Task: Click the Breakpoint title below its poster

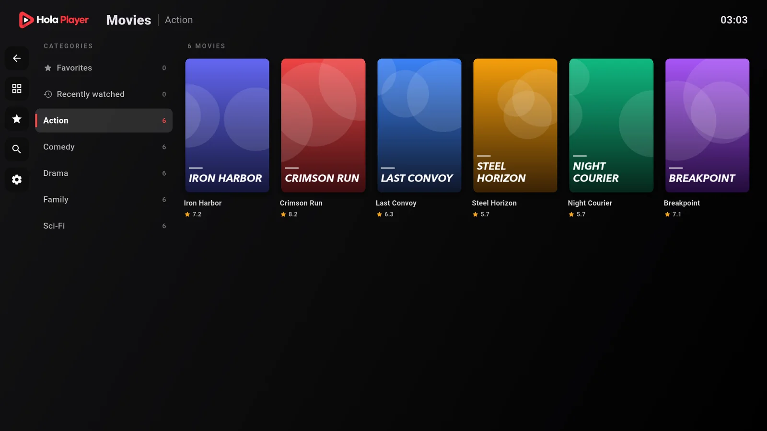Action: (682, 203)
